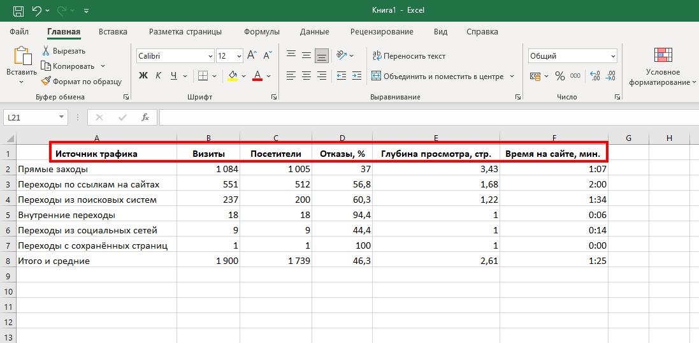Click into the formula bar
699x343 pixels.
428,117
